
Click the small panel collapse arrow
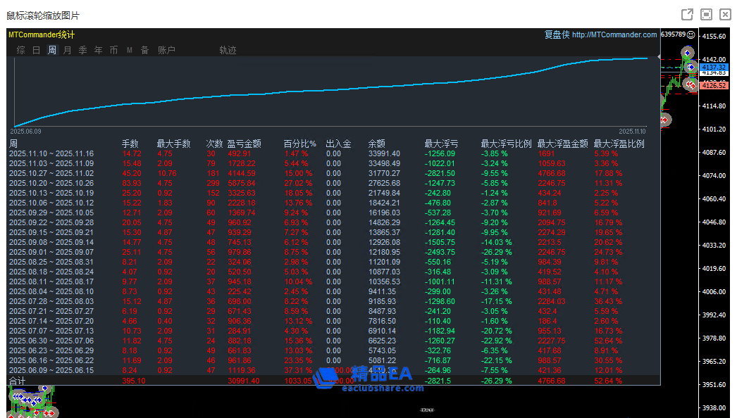[659, 57]
